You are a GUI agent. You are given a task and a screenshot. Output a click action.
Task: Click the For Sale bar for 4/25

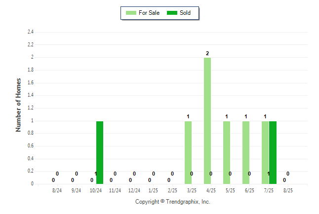(207, 121)
